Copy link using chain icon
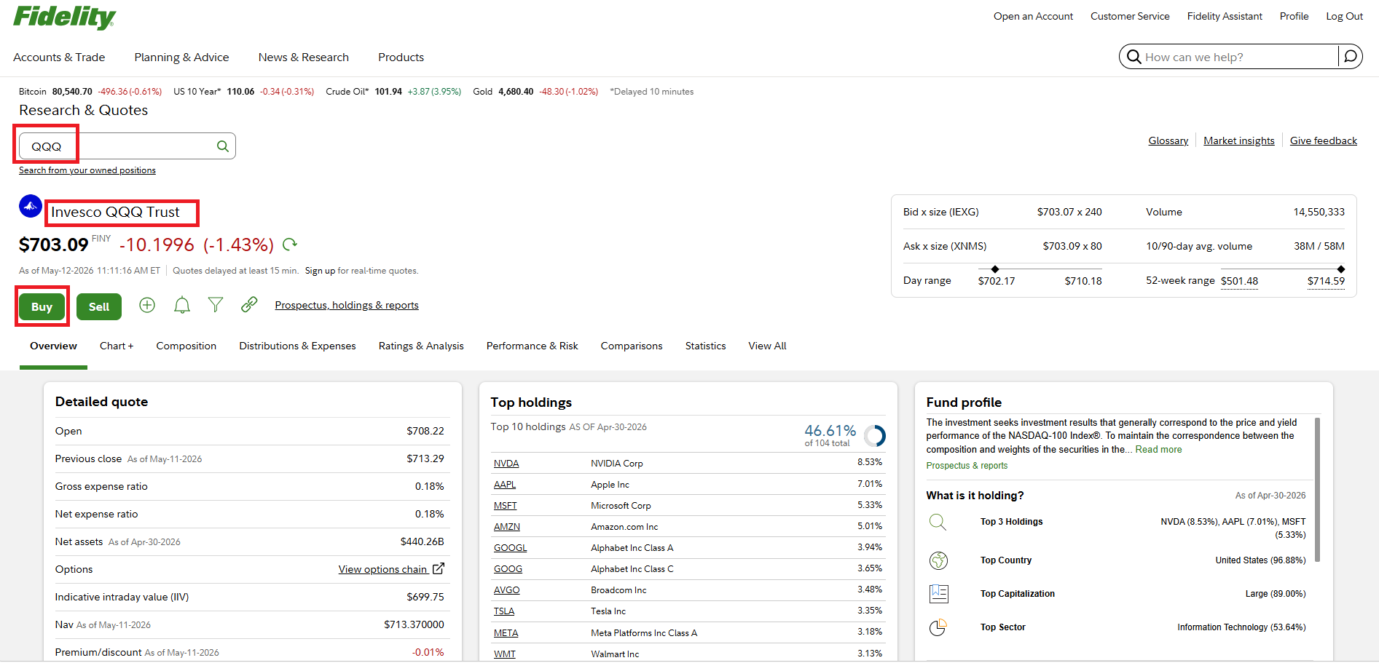This screenshot has width=1379, height=663. pyautogui.click(x=249, y=304)
